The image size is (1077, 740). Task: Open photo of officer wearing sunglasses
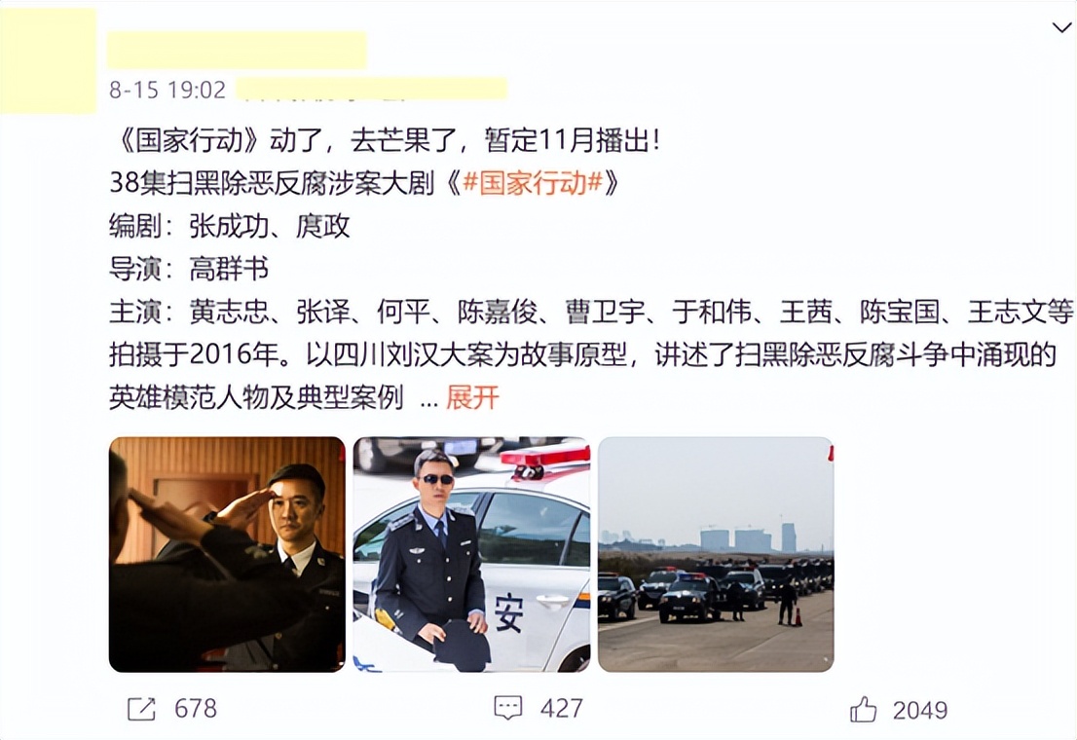[x=472, y=554]
